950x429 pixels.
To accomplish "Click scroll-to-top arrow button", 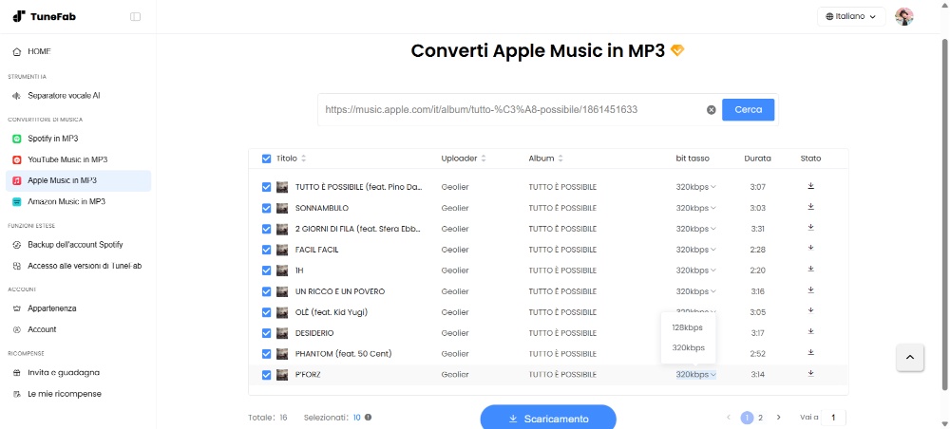I will [x=910, y=358].
